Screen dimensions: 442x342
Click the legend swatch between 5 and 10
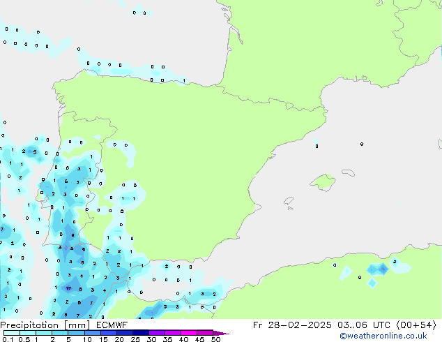tap(76, 333)
